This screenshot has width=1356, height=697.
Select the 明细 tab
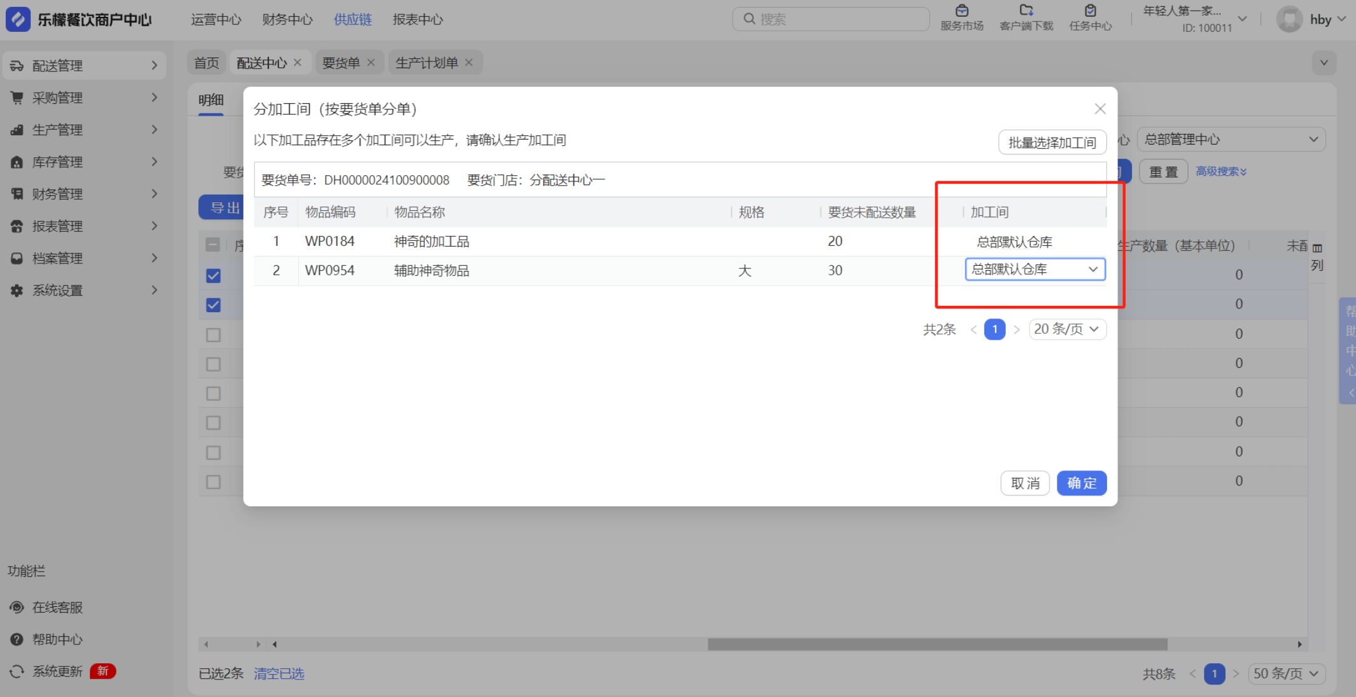pyautogui.click(x=211, y=100)
